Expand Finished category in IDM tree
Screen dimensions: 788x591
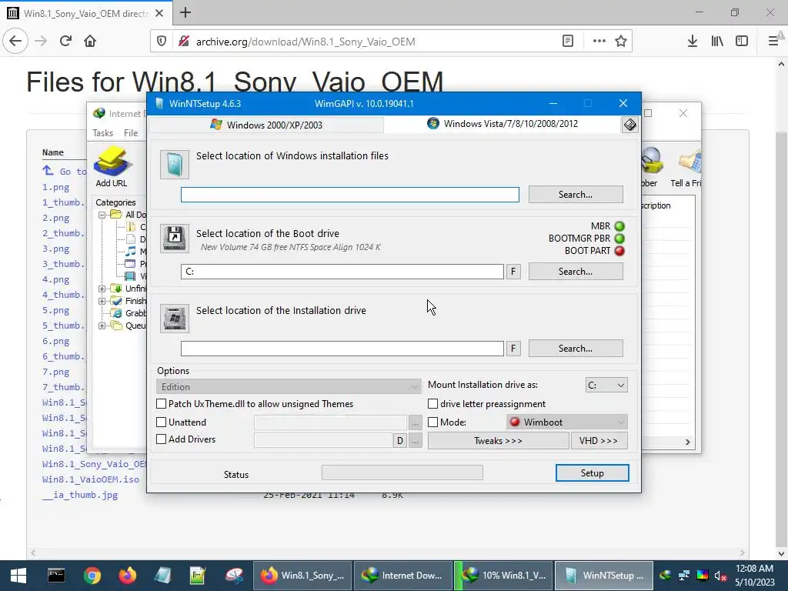102,301
